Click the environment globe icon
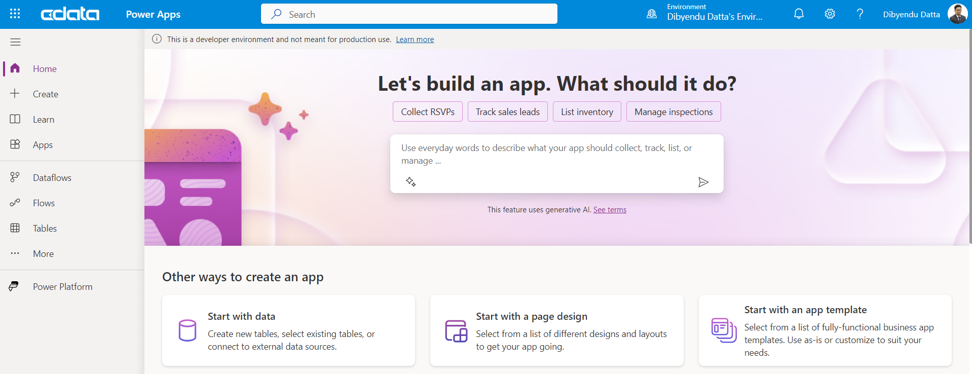 652,14
